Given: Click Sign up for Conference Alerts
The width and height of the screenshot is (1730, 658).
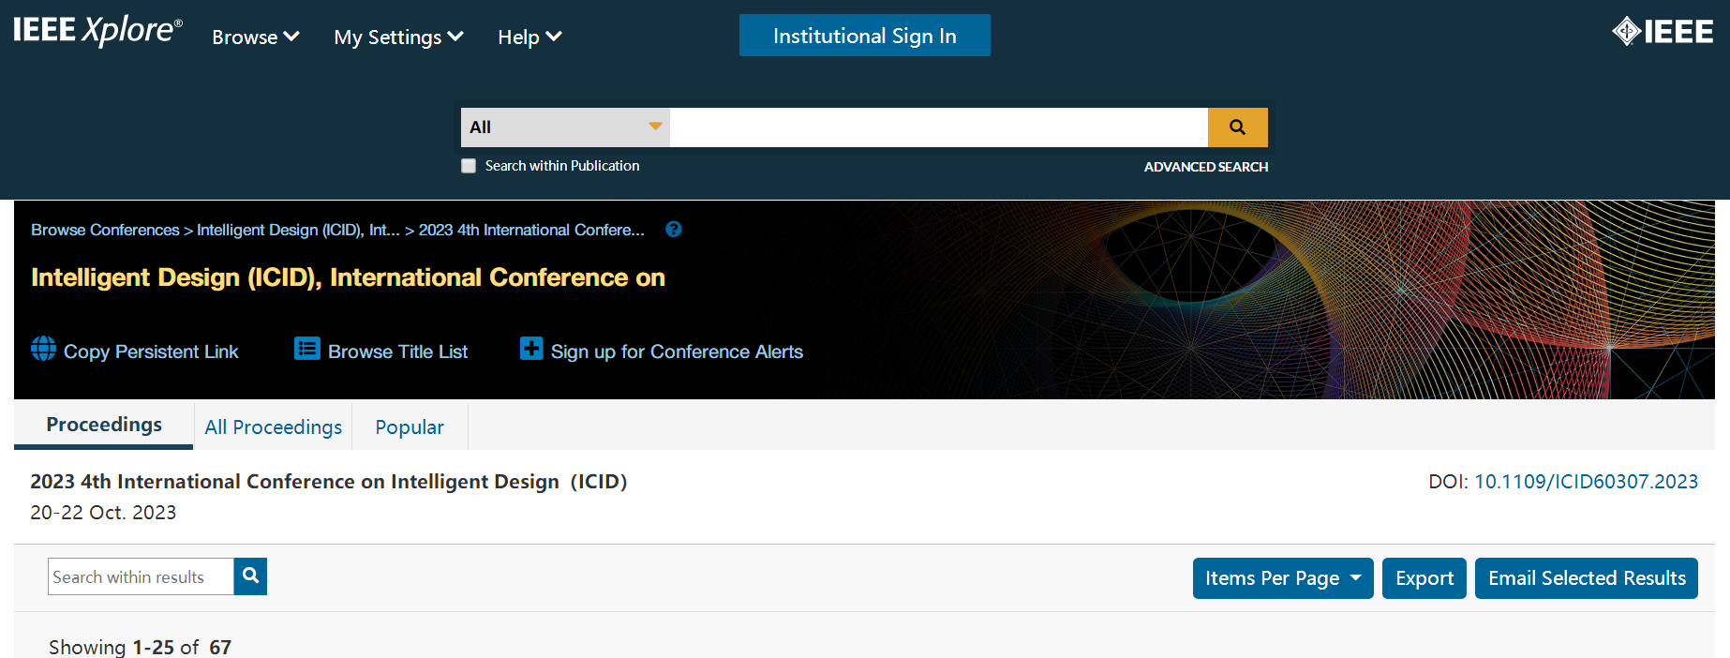Looking at the screenshot, I should pyautogui.click(x=677, y=351).
